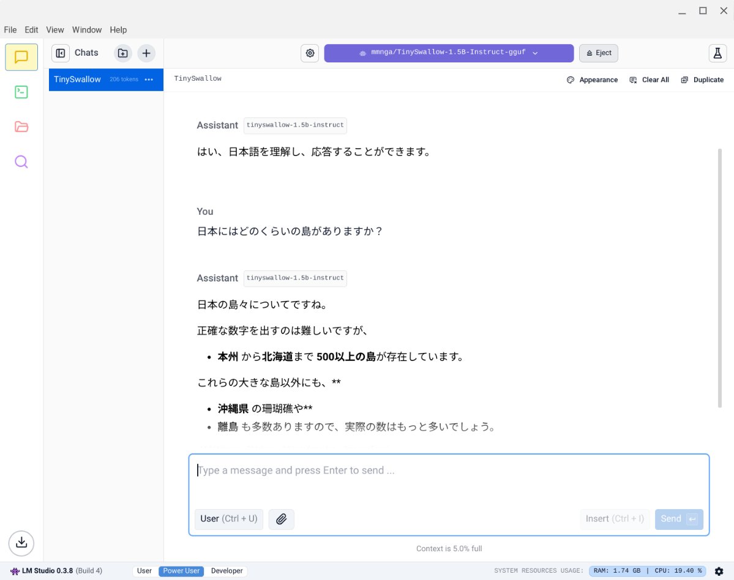Switch to Power User mode
734x580 pixels.
pos(181,571)
